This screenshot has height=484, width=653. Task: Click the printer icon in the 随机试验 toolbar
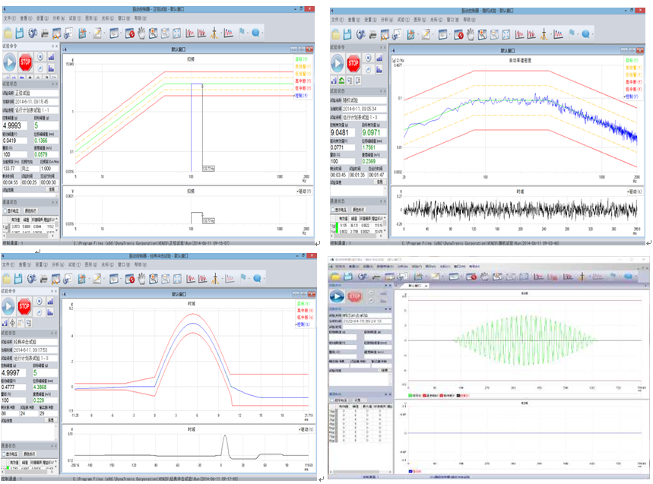374,33
